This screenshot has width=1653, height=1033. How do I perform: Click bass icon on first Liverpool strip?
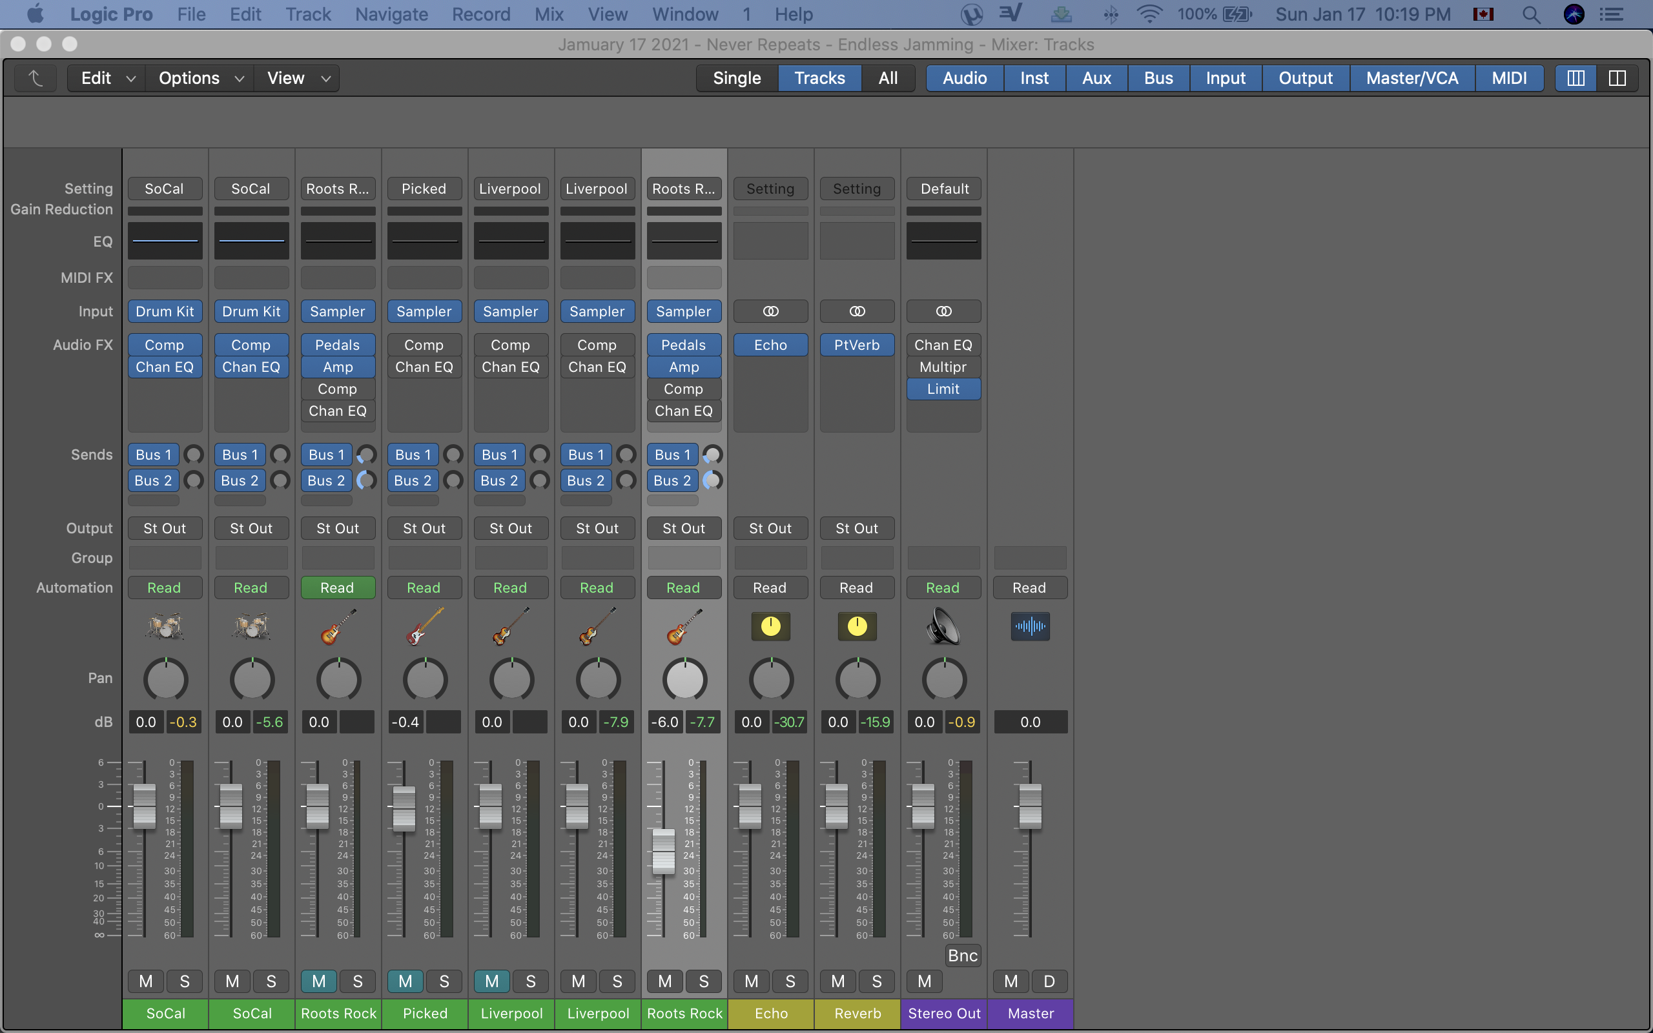click(x=511, y=626)
